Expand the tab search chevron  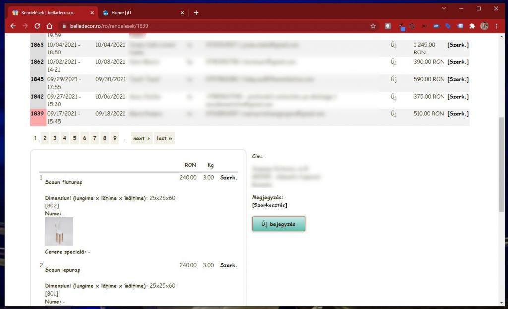[444, 8]
